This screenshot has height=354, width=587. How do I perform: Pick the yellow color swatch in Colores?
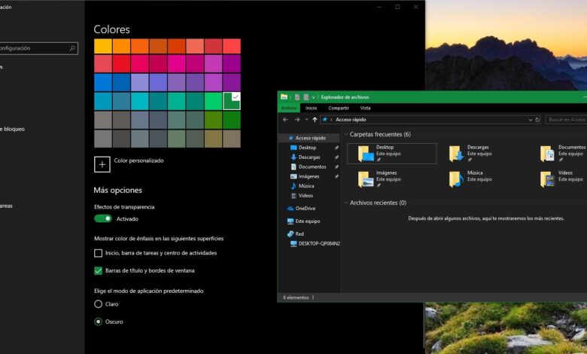[x=103, y=46]
